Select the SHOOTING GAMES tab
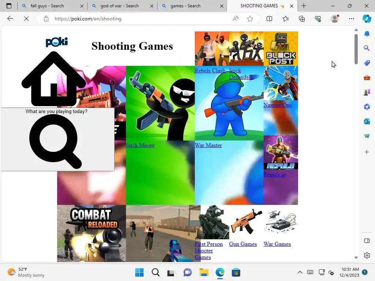The width and height of the screenshot is (375, 281). (259, 6)
